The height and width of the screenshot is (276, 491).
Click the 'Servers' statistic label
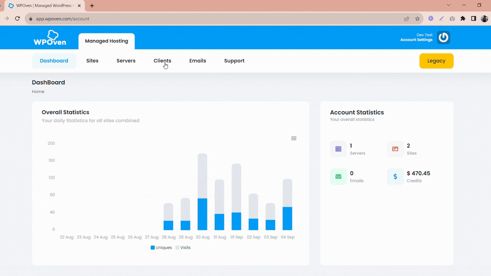[358, 153]
